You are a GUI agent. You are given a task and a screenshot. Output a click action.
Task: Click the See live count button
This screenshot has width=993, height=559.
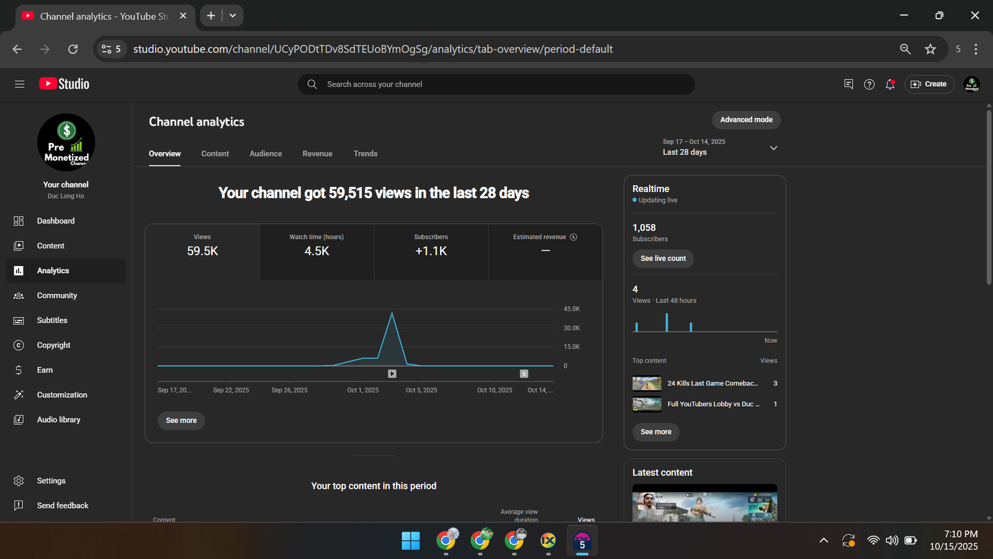(663, 258)
